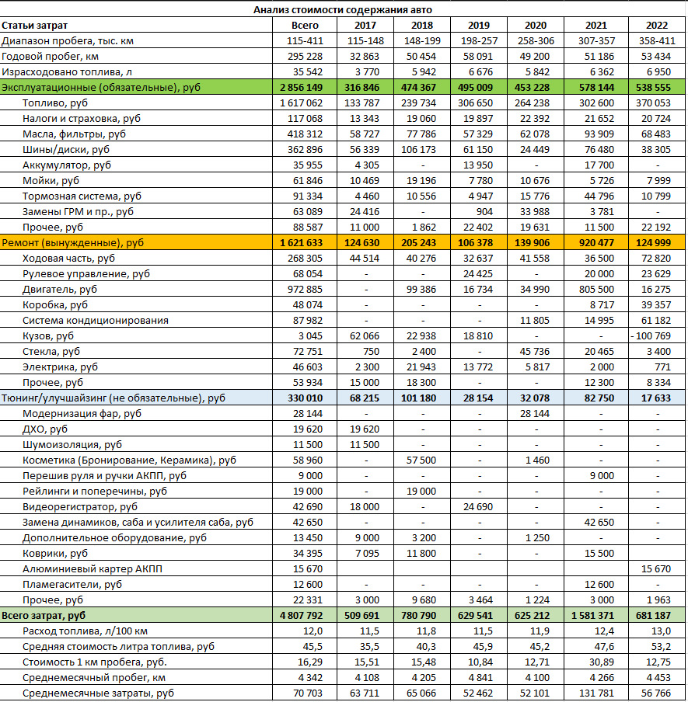Click the 'Среднемесячные затраты, руб' row label
Viewport: 688px width, 702px height.
point(98,693)
